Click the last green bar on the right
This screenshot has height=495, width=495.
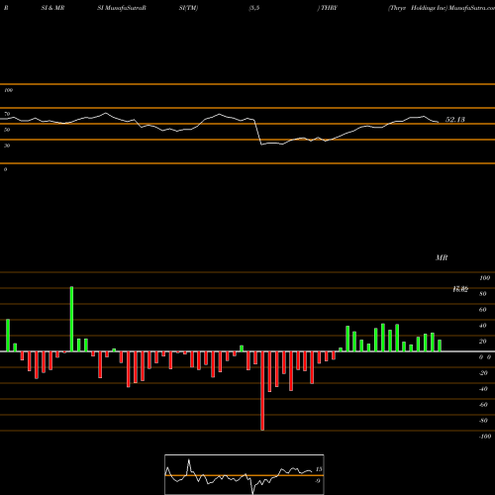(x=440, y=346)
